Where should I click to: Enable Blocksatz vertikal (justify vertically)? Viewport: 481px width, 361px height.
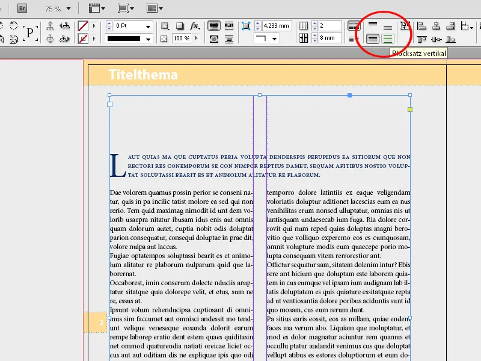point(388,39)
